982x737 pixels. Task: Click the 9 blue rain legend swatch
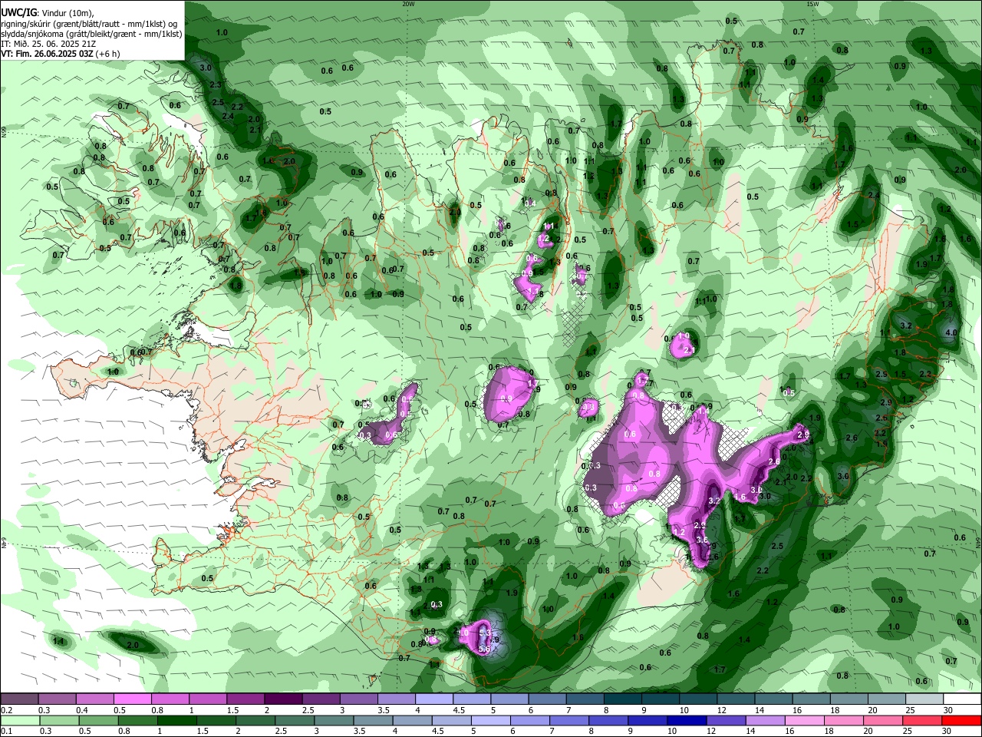648,721
